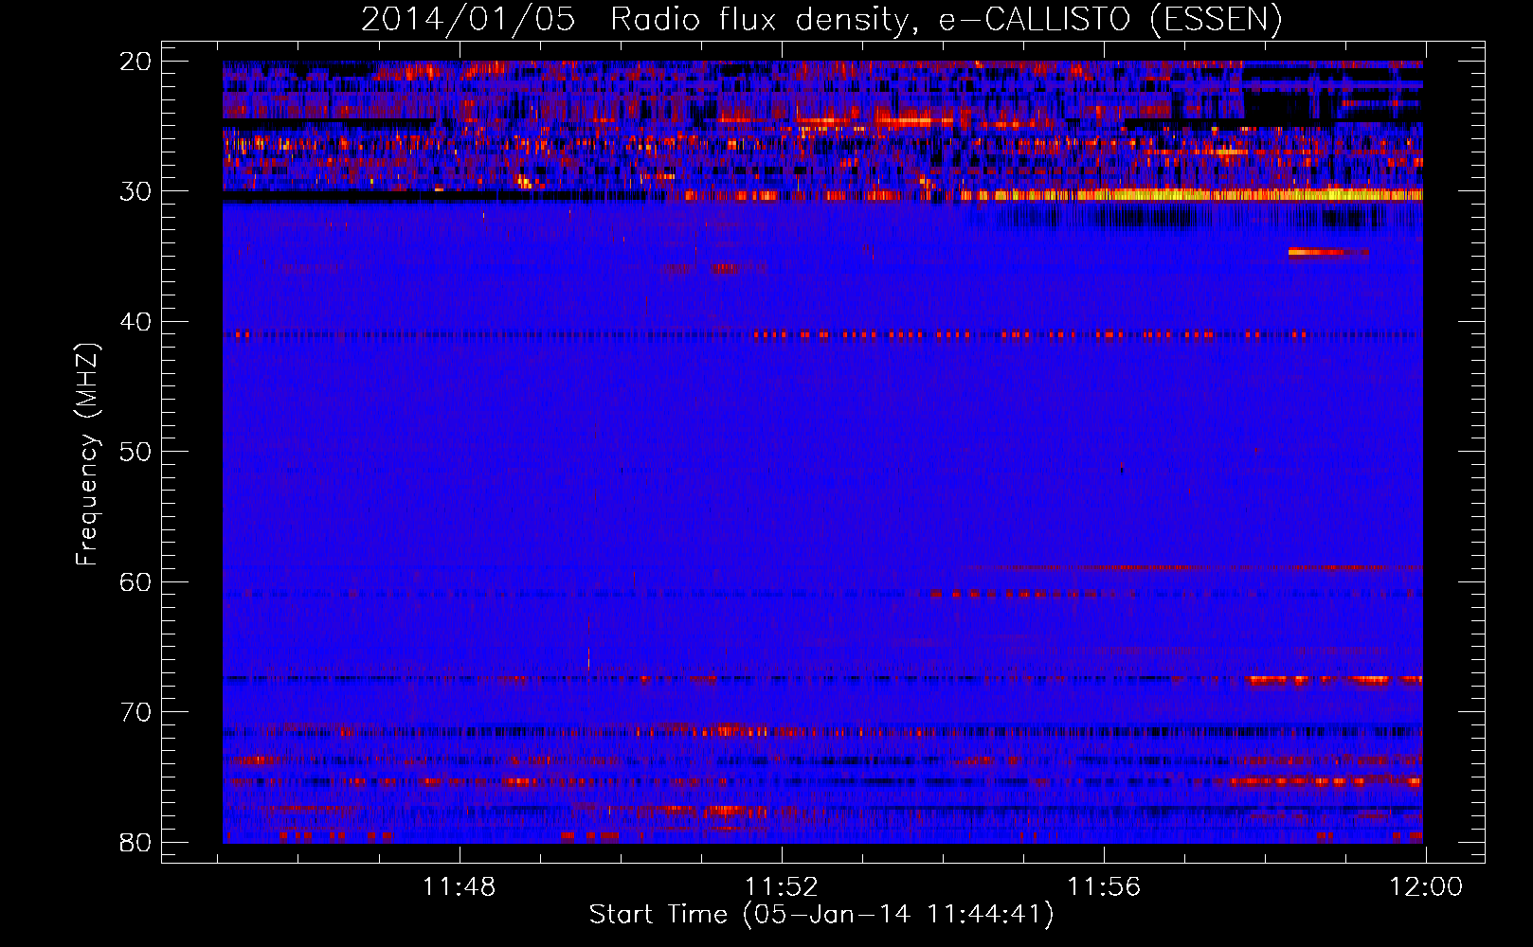Click the 12:00 time tick label
Screen dimensions: 1533x947
[1426, 887]
